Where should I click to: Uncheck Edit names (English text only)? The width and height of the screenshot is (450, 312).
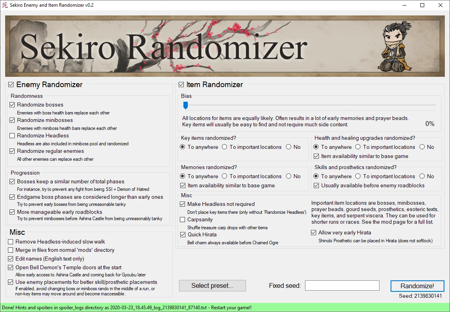[x=11, y=259]
